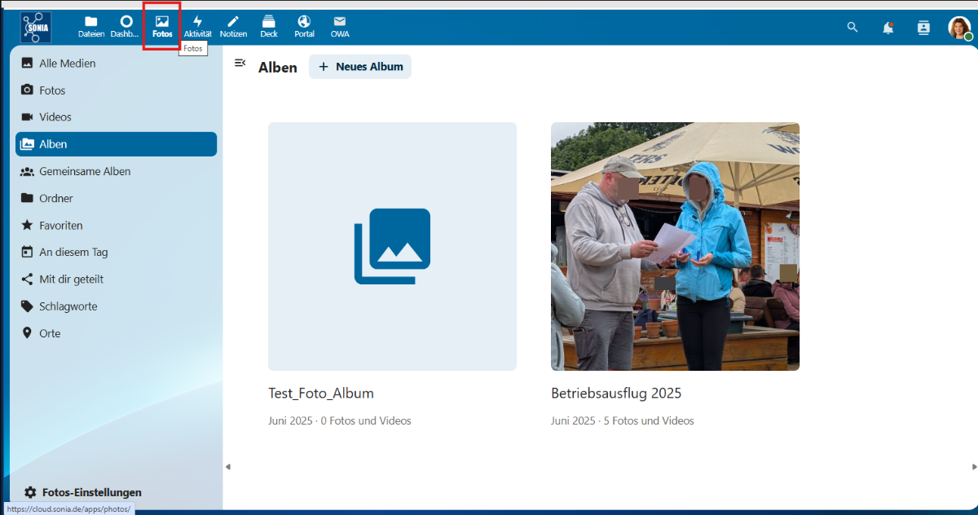
Task: Click the right scroll arrow at bottom
Action: click(x=974, y=467)
